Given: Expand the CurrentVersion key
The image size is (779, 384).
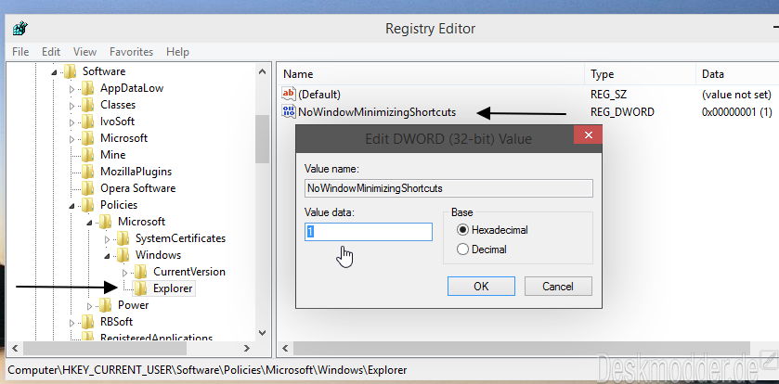Looking at the screenshot, I should pyautogui.click(x=125, y=273).
